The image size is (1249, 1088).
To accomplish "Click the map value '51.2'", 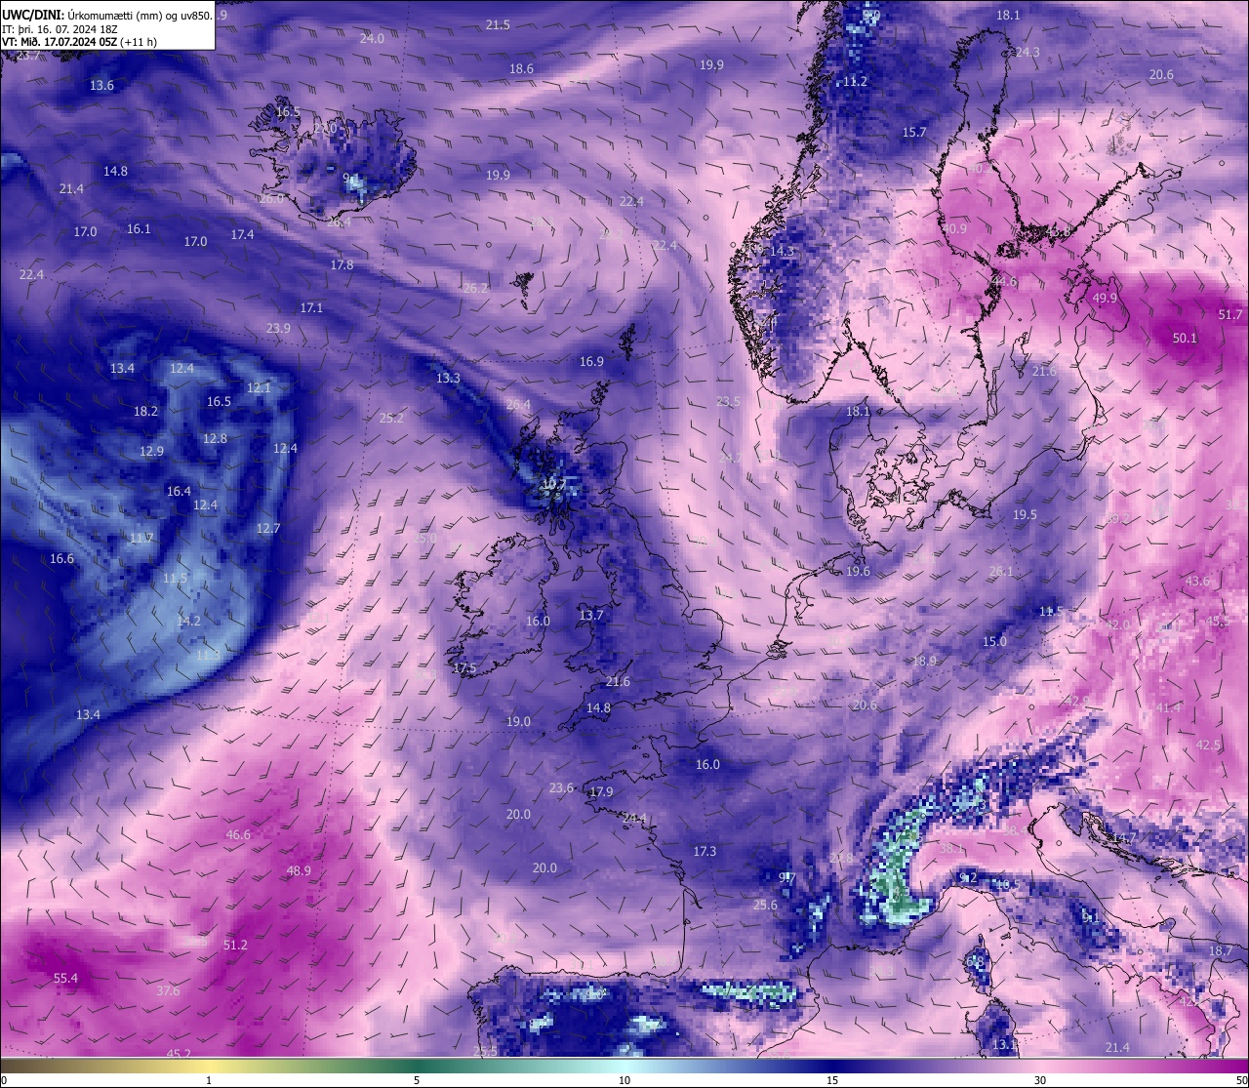I will pos(235,945).
